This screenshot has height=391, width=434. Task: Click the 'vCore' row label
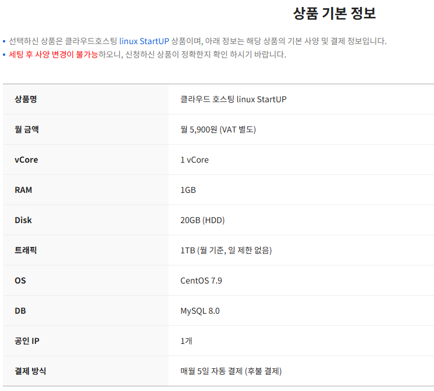26,160
